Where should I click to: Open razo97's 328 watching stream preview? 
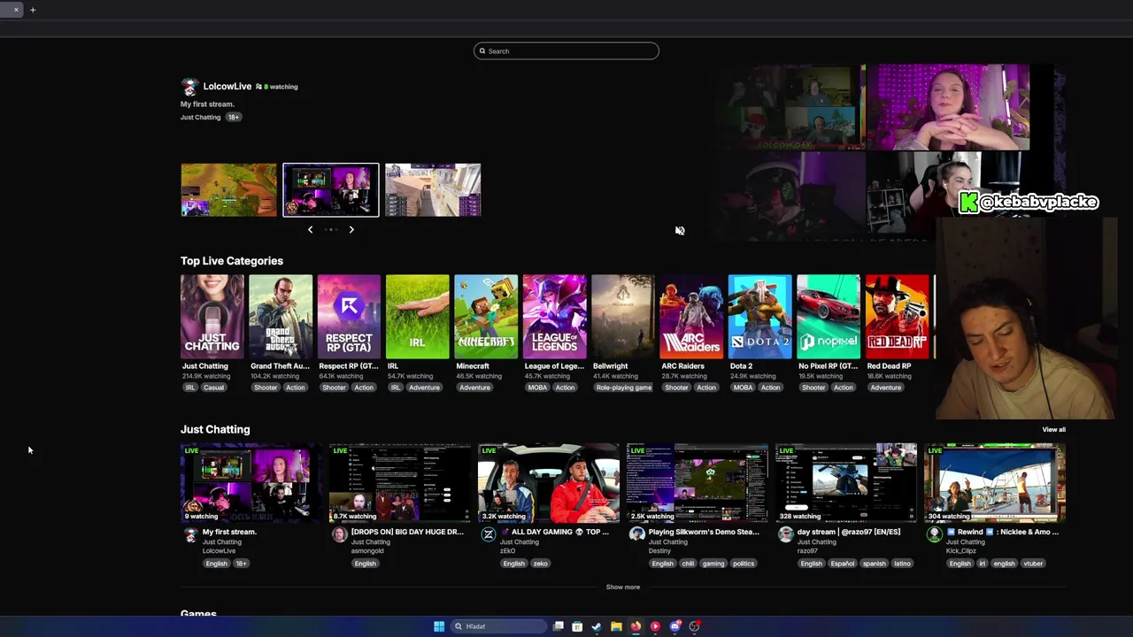coord(846,483)
